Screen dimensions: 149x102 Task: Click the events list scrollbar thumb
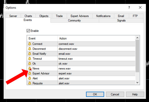click(x=137, y=56)
